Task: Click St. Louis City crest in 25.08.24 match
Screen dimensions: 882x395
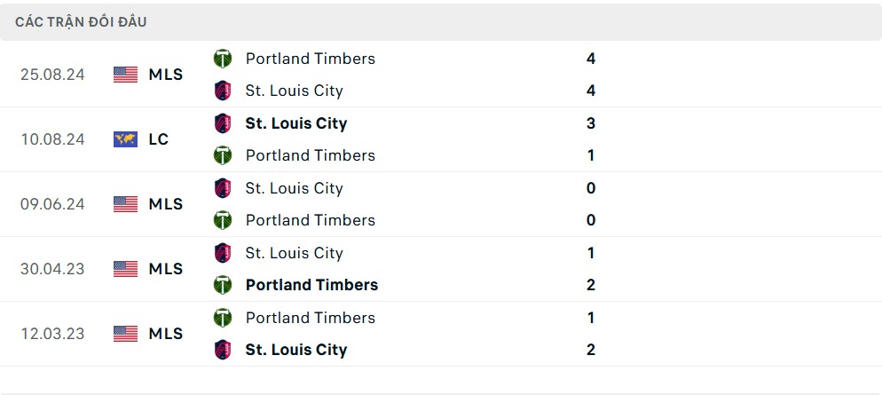Action: tap(223, 91)
